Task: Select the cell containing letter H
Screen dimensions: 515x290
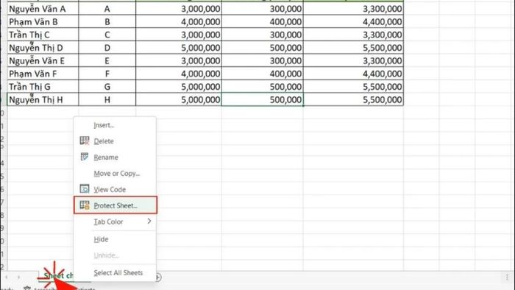Action: 107,99
